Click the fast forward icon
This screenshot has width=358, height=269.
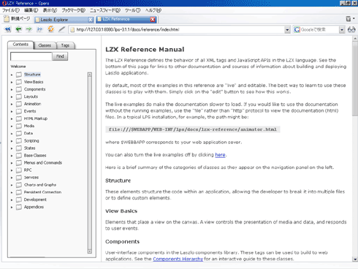point(39,29)
